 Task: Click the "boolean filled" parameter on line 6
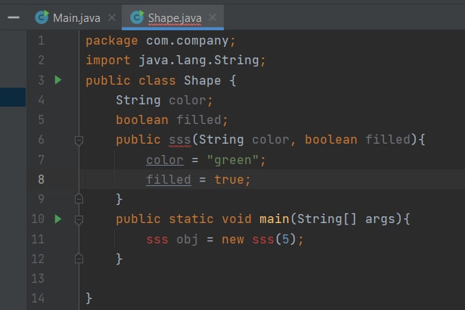tap(358, 139)
